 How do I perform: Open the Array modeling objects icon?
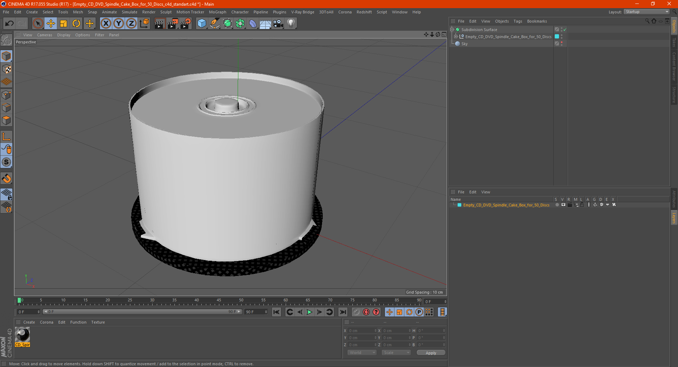pos(240,24)
